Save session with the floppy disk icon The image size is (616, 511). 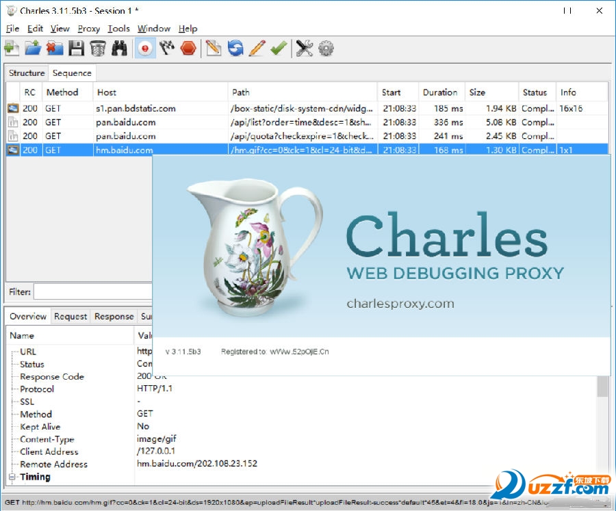(76, 49)
